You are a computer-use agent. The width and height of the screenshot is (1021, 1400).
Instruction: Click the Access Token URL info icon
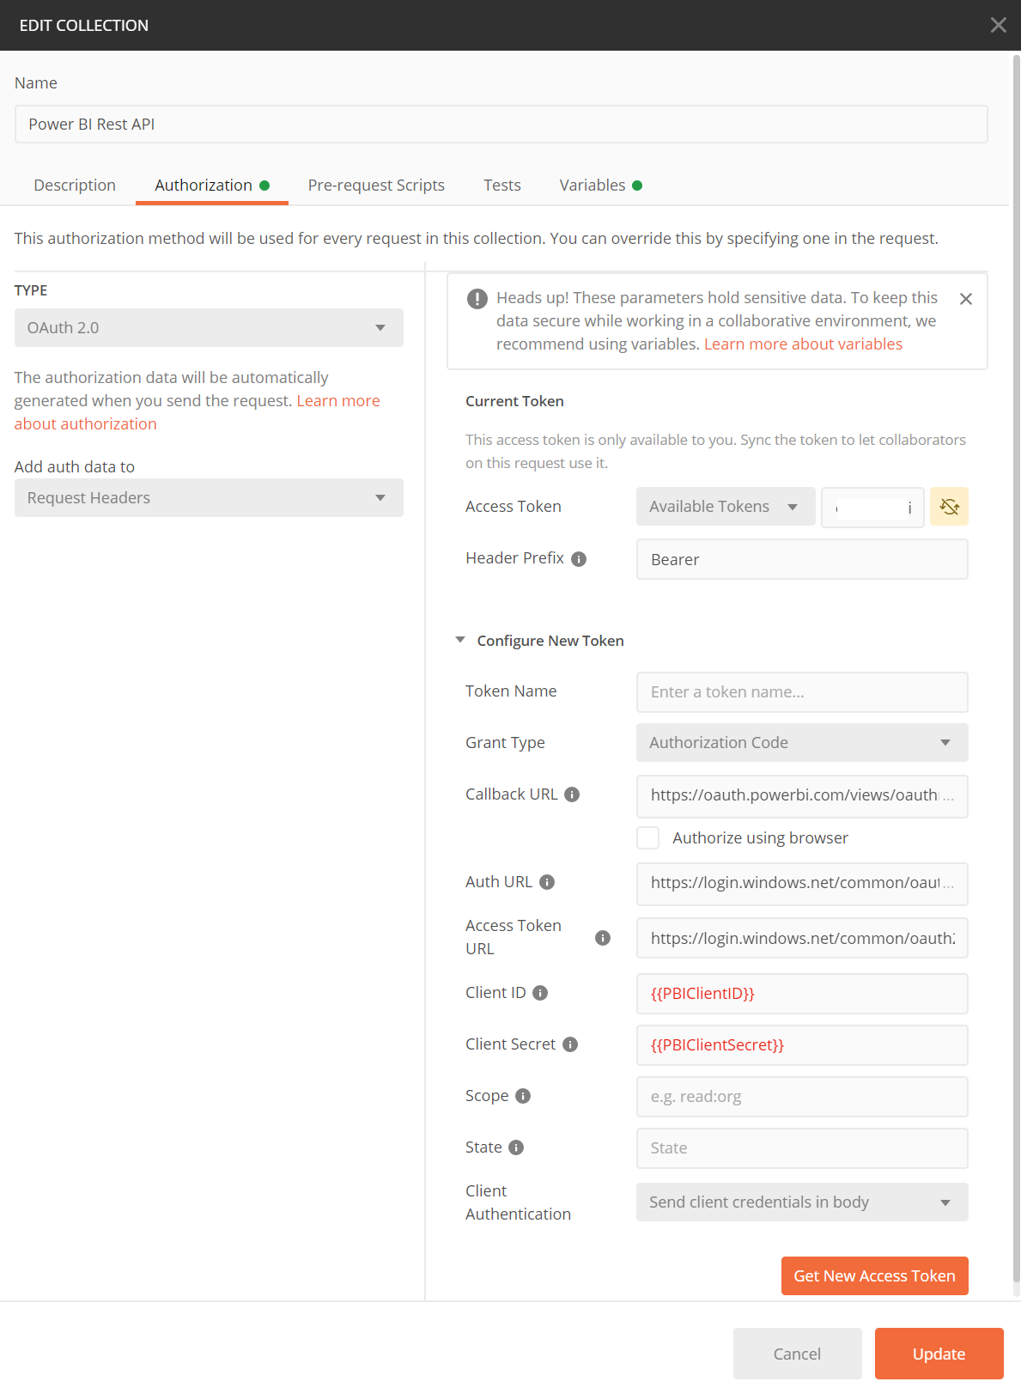click(x=603, y=938)
